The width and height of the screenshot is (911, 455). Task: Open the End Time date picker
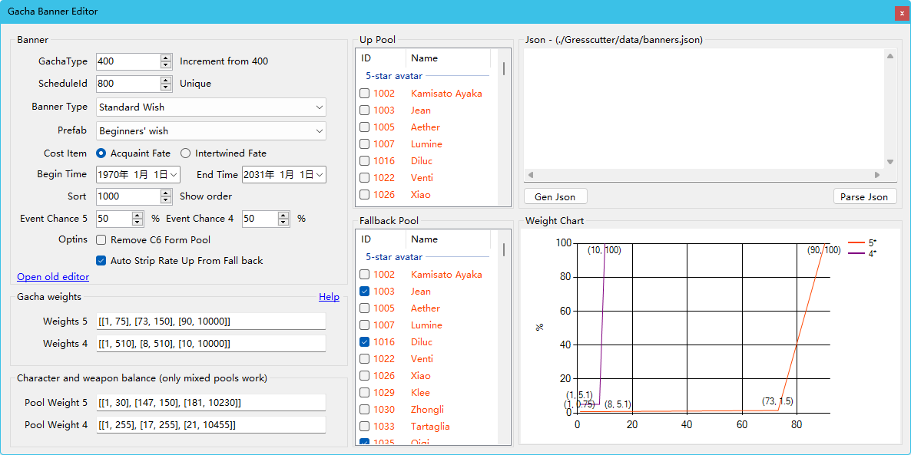click(x=319, y=175)
